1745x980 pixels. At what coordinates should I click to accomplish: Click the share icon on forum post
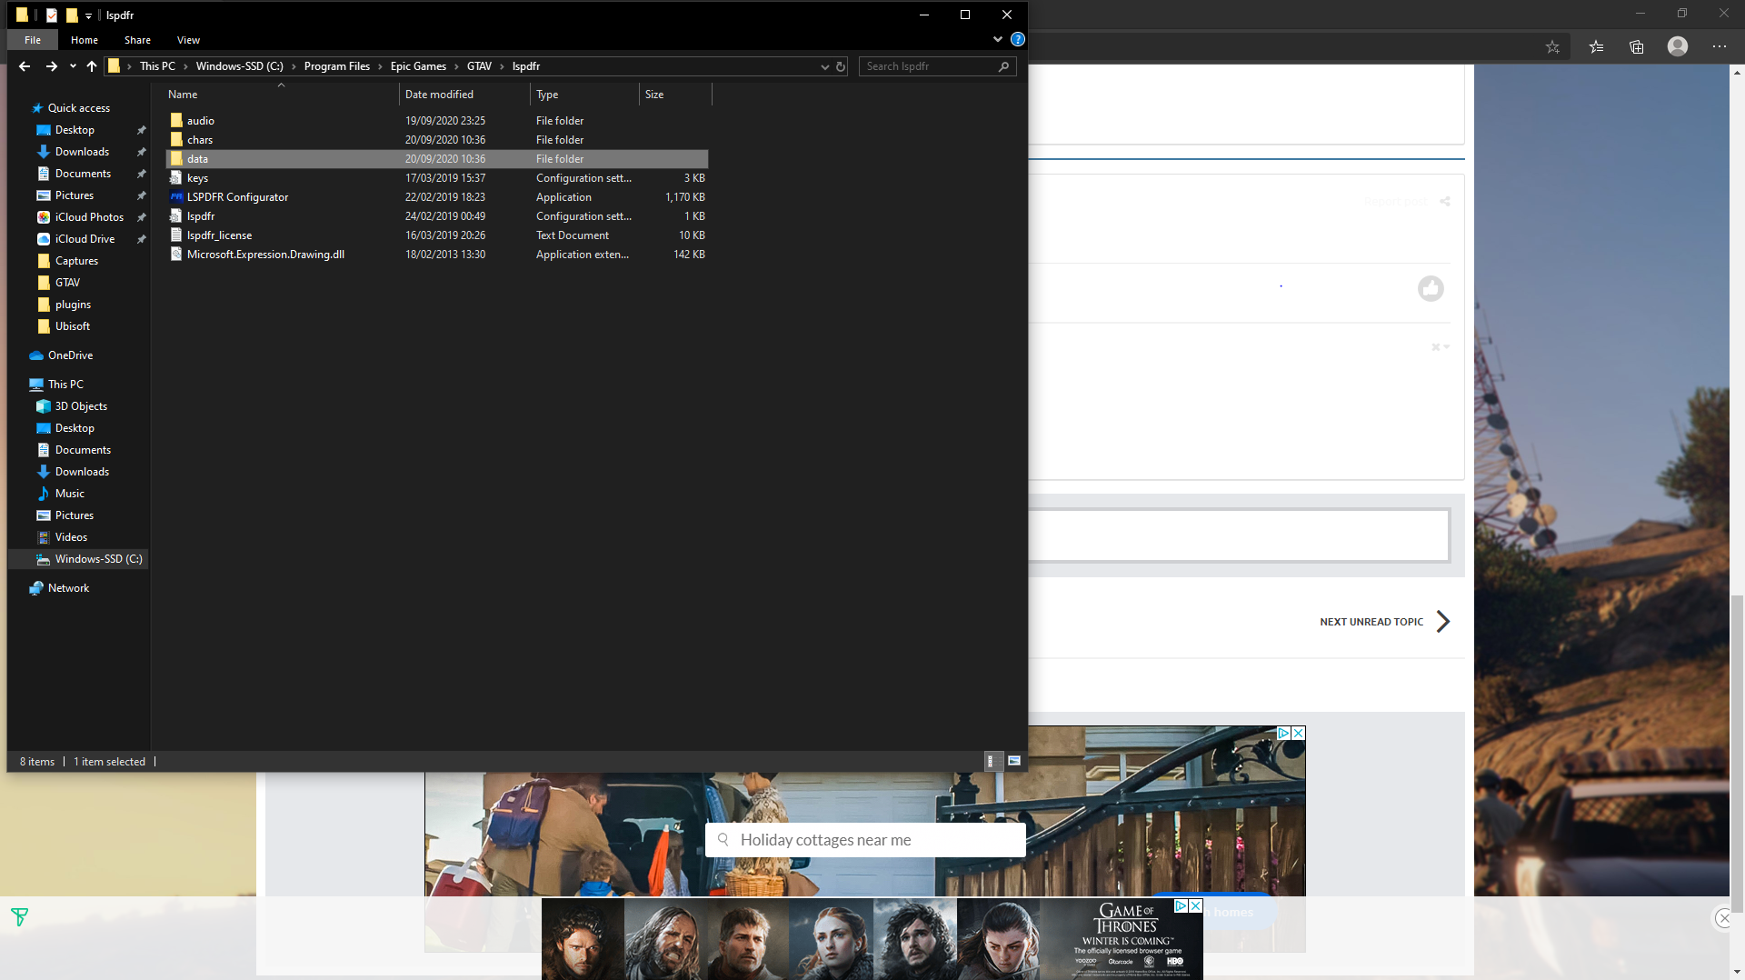click(1445, 201)
